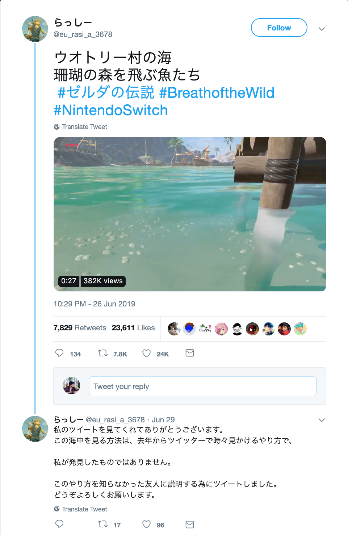Viewport: 348px width, 535px height.
Task: Open the #NintendoSwitch hashtag link
Action: pyautogui.click(x=111, y=110)
